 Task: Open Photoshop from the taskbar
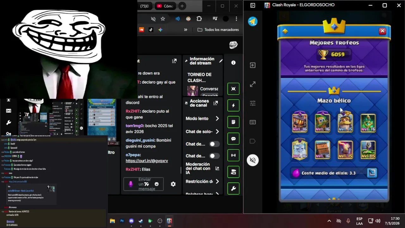tap(122, 221)
